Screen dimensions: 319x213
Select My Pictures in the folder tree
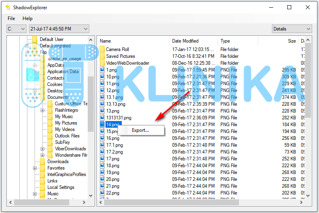pos(66,123)
